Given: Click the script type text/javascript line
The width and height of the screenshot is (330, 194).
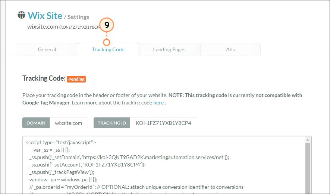Looking at the screenshot, I should click(x=61, y=142).
